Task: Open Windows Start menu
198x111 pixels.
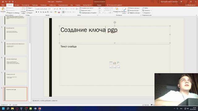Action: pyautogui.click(x=3, y=109)
